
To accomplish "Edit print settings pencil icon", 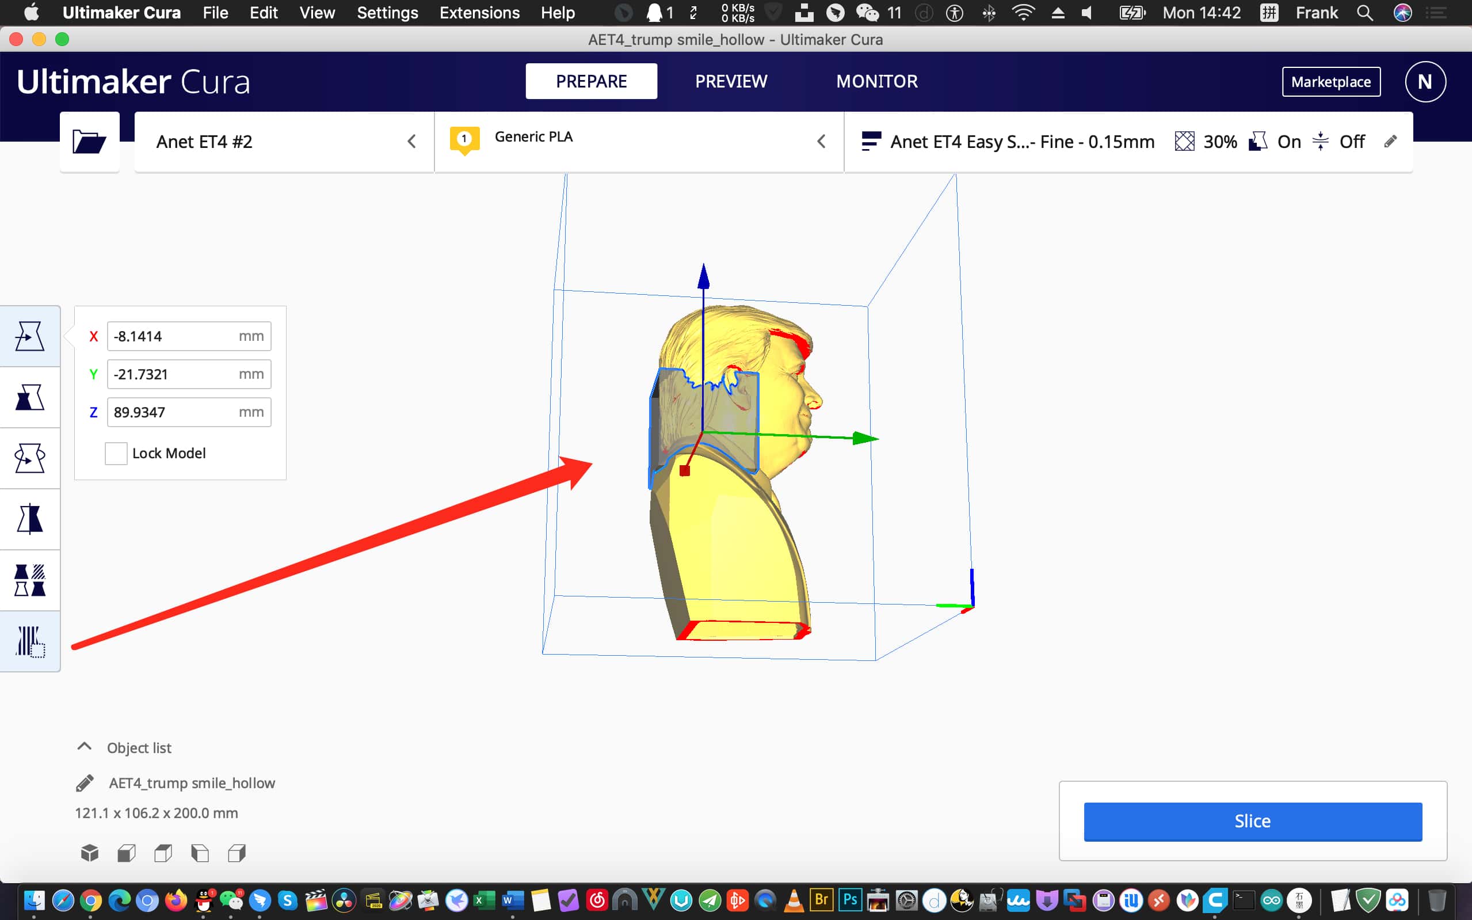I will click(x=1390, y=142).
